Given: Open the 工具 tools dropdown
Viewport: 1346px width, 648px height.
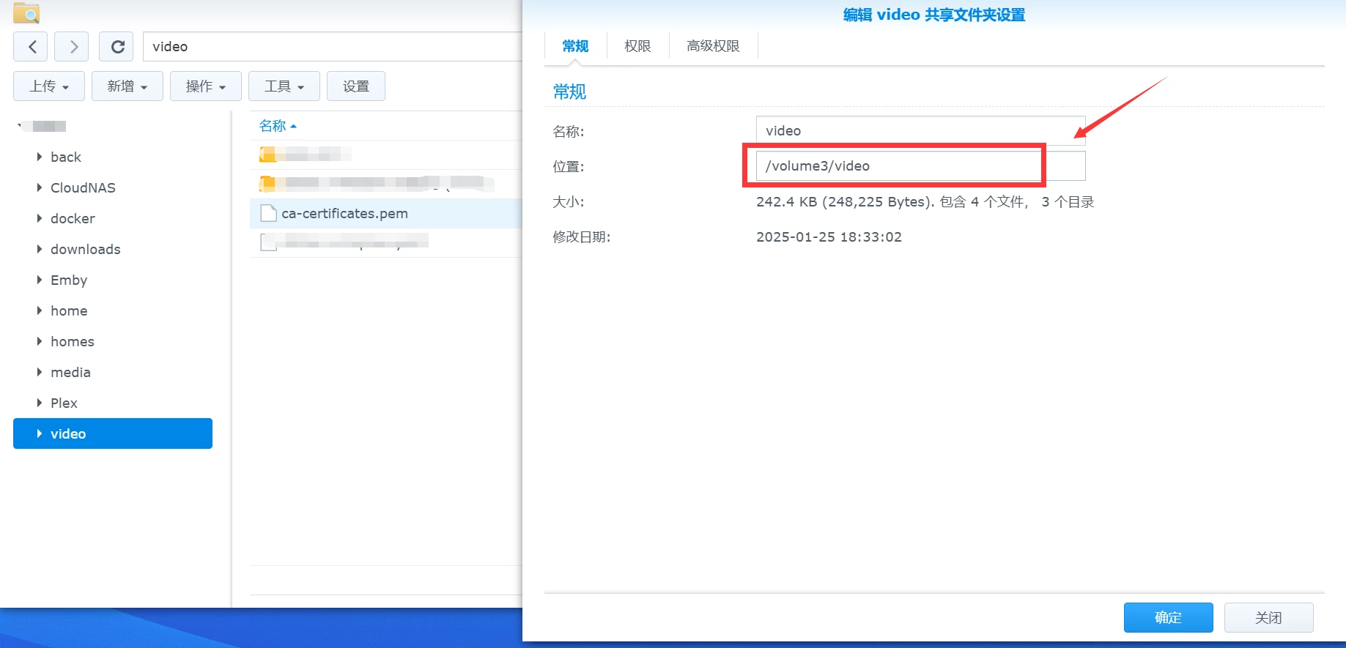Looking at the screenshot, I should (x=284, y=86).
